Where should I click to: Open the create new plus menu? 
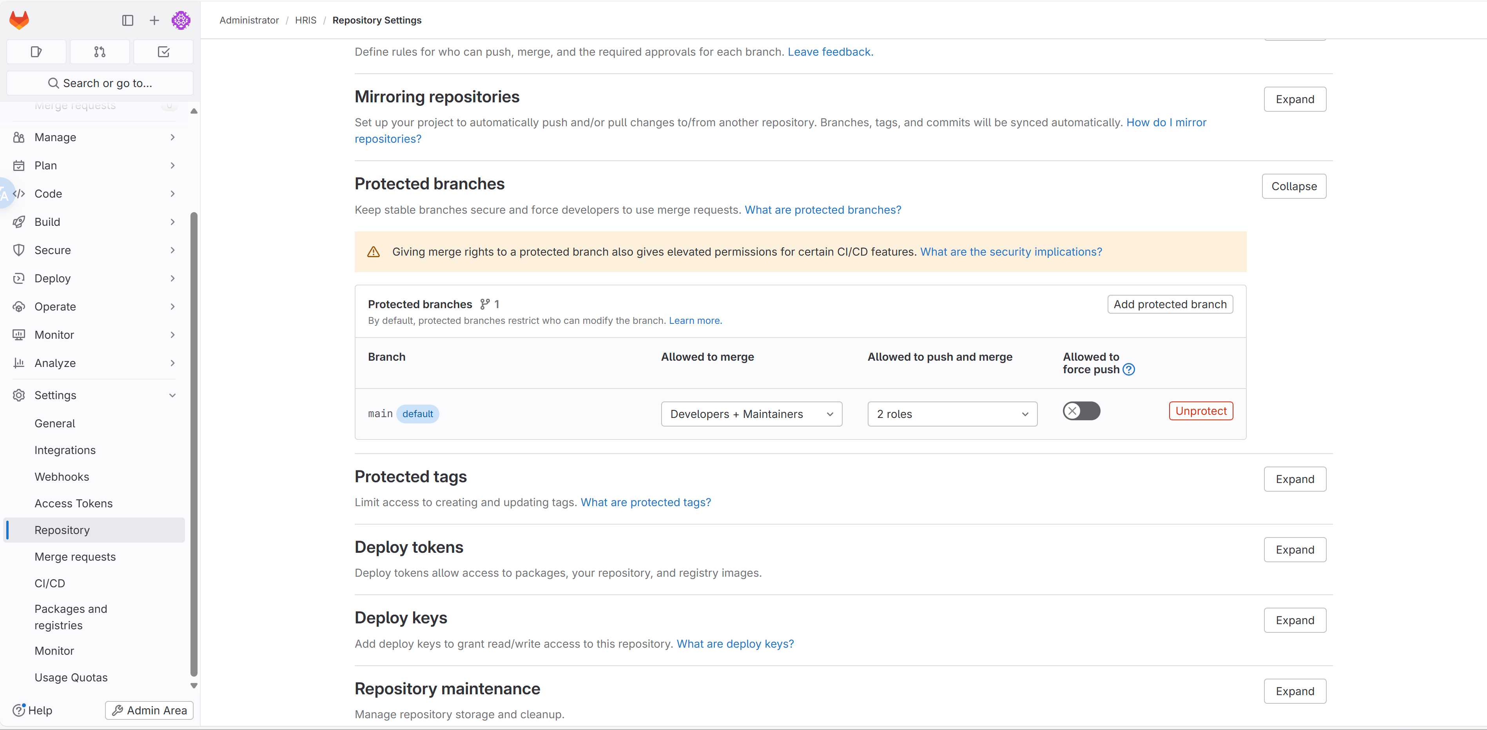pos(154,20)
